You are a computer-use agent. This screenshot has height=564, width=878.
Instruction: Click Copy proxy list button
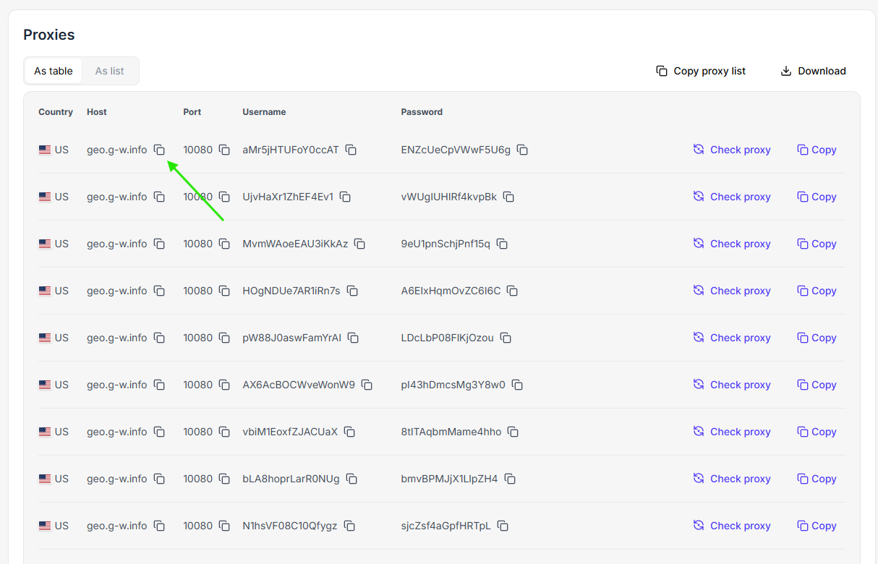click(701, 71)
